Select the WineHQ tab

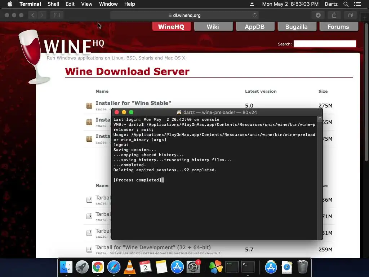point(171,27)
